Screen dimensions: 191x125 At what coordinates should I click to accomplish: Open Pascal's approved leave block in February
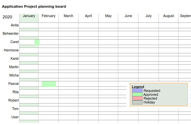pos(49,84)
